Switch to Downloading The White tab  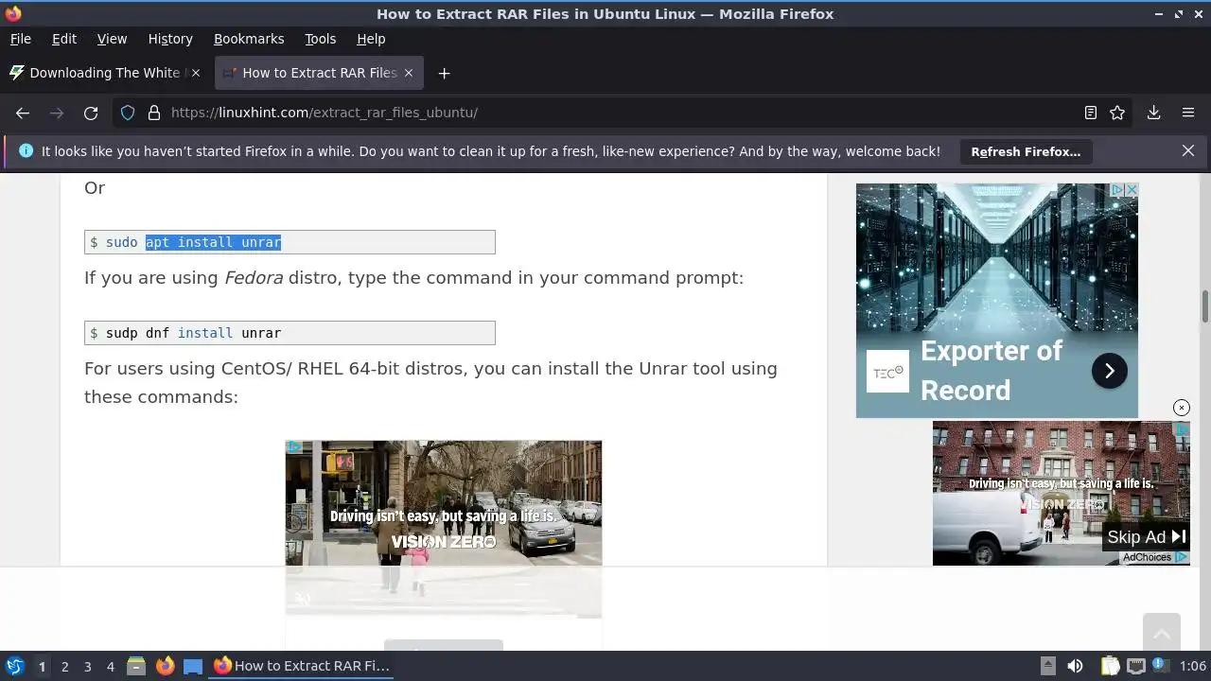click(105, 73)
